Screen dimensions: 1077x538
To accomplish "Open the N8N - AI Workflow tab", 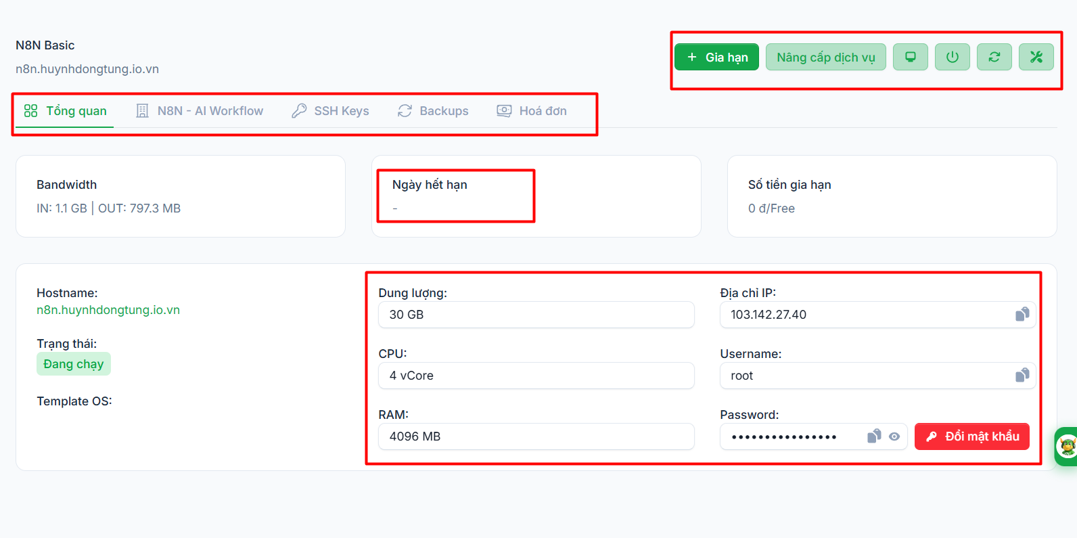I will coord(200,111).
